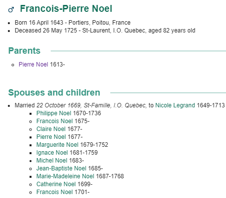The width and height of the screenshot is (226, 198).
Task: Select Francois Noel born 1675
Action: (55, 121)
